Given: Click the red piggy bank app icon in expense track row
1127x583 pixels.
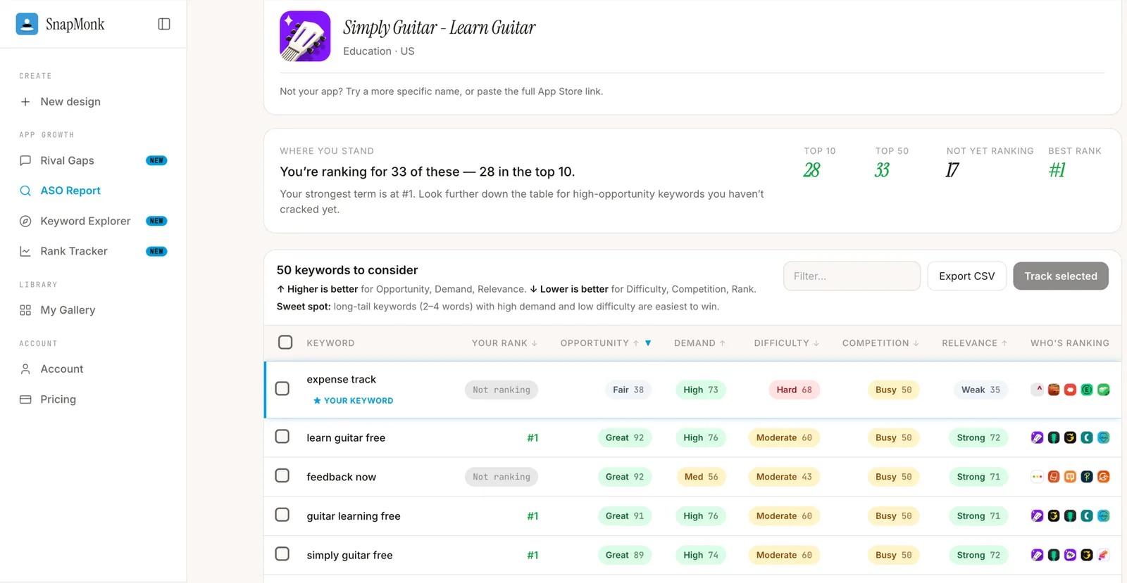Looking at the screenshot, I should point(1070,390).
